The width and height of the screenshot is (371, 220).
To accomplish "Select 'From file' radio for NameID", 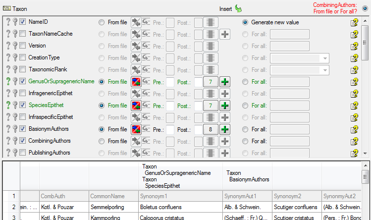I will (x=102, y=22).
